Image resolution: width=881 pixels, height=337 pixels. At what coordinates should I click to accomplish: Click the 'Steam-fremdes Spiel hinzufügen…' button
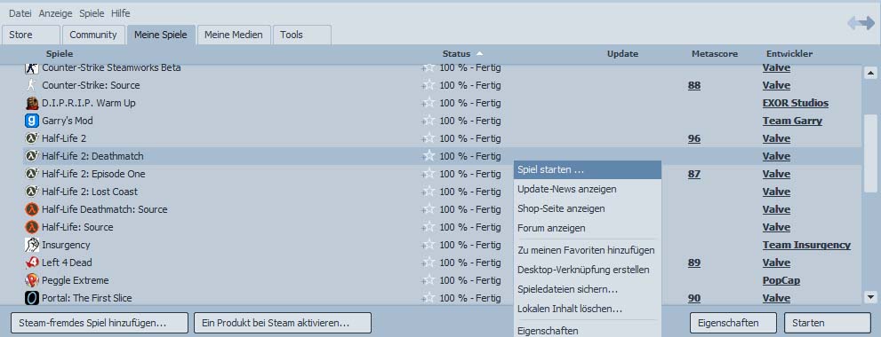coord(100,323)
